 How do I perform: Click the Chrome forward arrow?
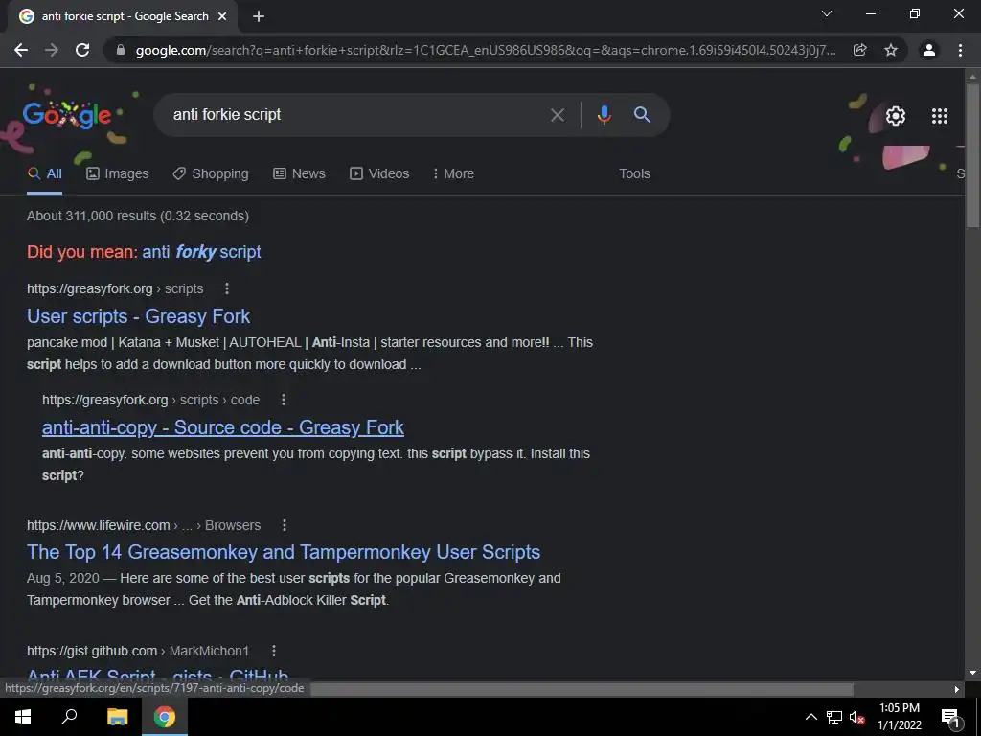(x=52, y=50)
